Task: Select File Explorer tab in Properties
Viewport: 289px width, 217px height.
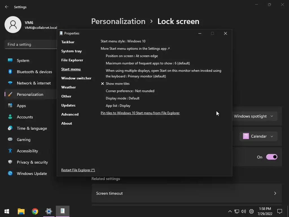Action: pos(72,60)
